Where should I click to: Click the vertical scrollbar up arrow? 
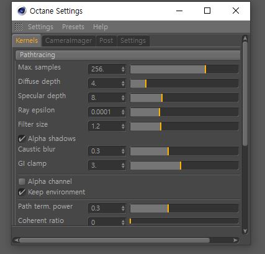click(245, 39)
